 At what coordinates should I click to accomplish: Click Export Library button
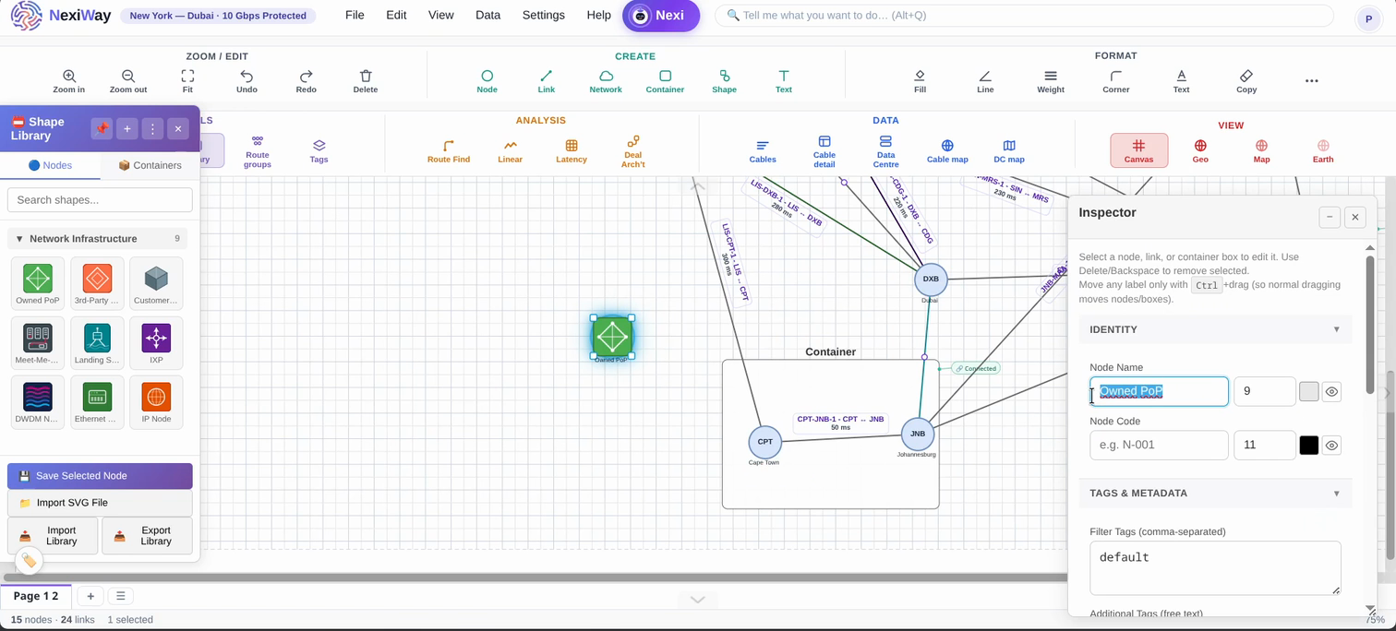click(x=147, y=536)
